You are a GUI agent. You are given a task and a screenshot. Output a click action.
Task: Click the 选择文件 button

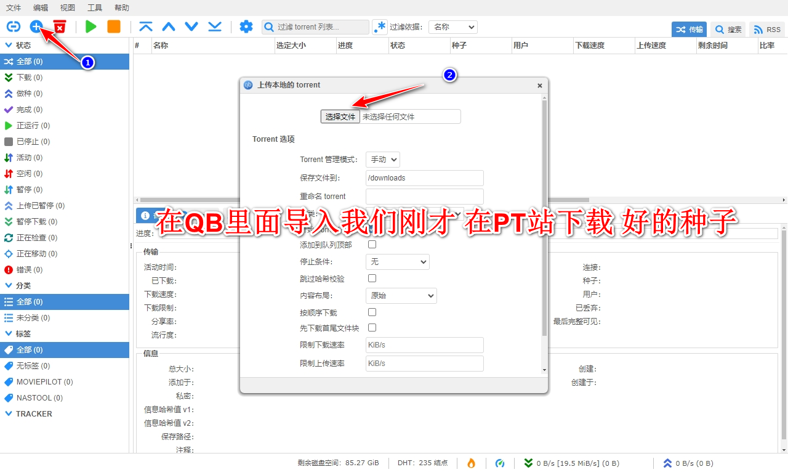tap(340, 116)
